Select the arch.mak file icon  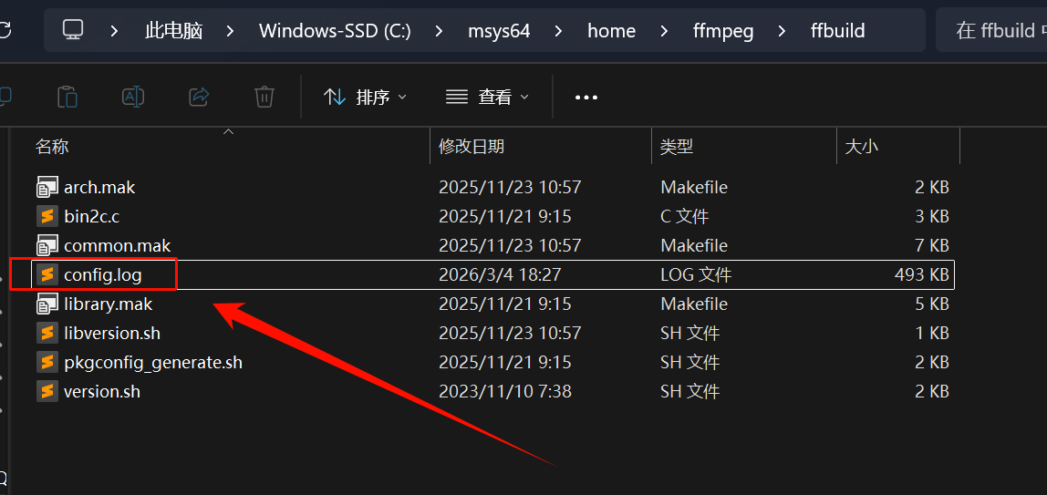[x=47, y=188]
